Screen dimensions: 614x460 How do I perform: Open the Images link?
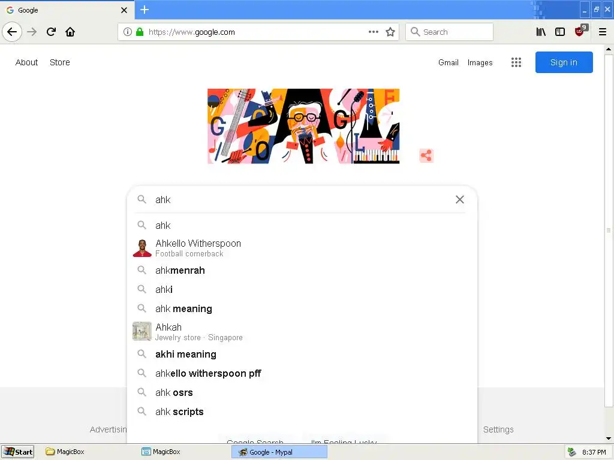[480, 62]
